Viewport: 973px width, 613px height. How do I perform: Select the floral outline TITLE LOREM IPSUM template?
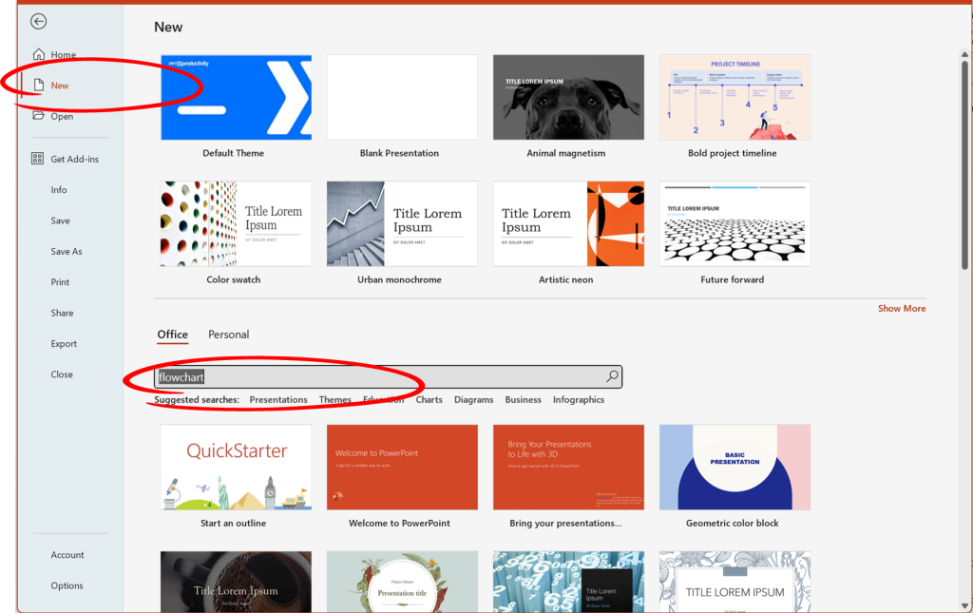pyautogui.click(x=735, y=582)
